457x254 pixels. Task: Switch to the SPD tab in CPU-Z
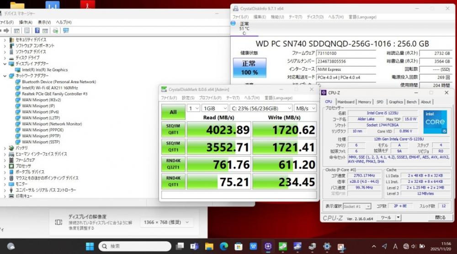pos(380,102)
